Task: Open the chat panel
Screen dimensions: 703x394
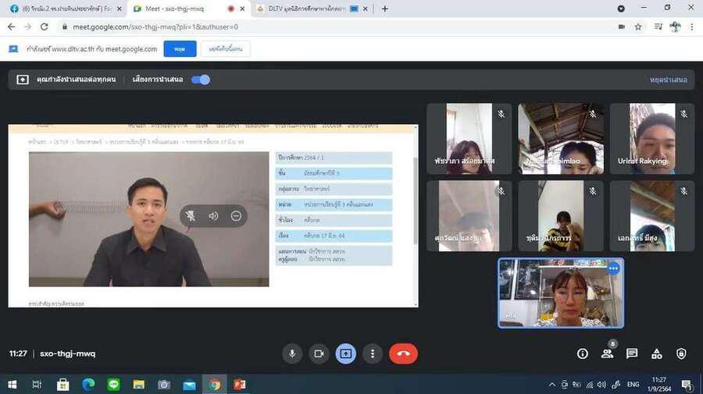Action: click(x=632, y=353)
